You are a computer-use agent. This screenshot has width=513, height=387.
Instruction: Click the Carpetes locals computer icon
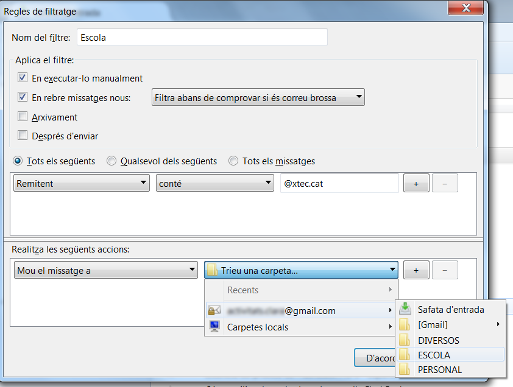click(214, 327)
